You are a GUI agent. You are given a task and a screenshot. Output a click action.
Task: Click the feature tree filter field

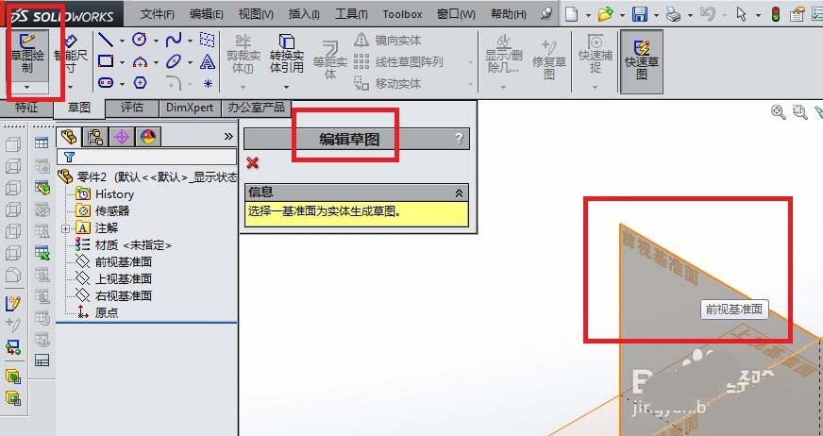point(147,157)
